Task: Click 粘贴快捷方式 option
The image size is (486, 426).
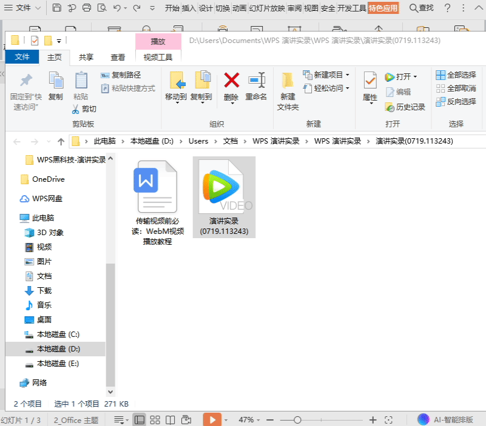Action: coord(127,88)
